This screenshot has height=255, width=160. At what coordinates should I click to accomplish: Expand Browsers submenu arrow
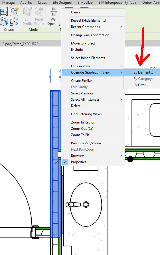(121, 156)
